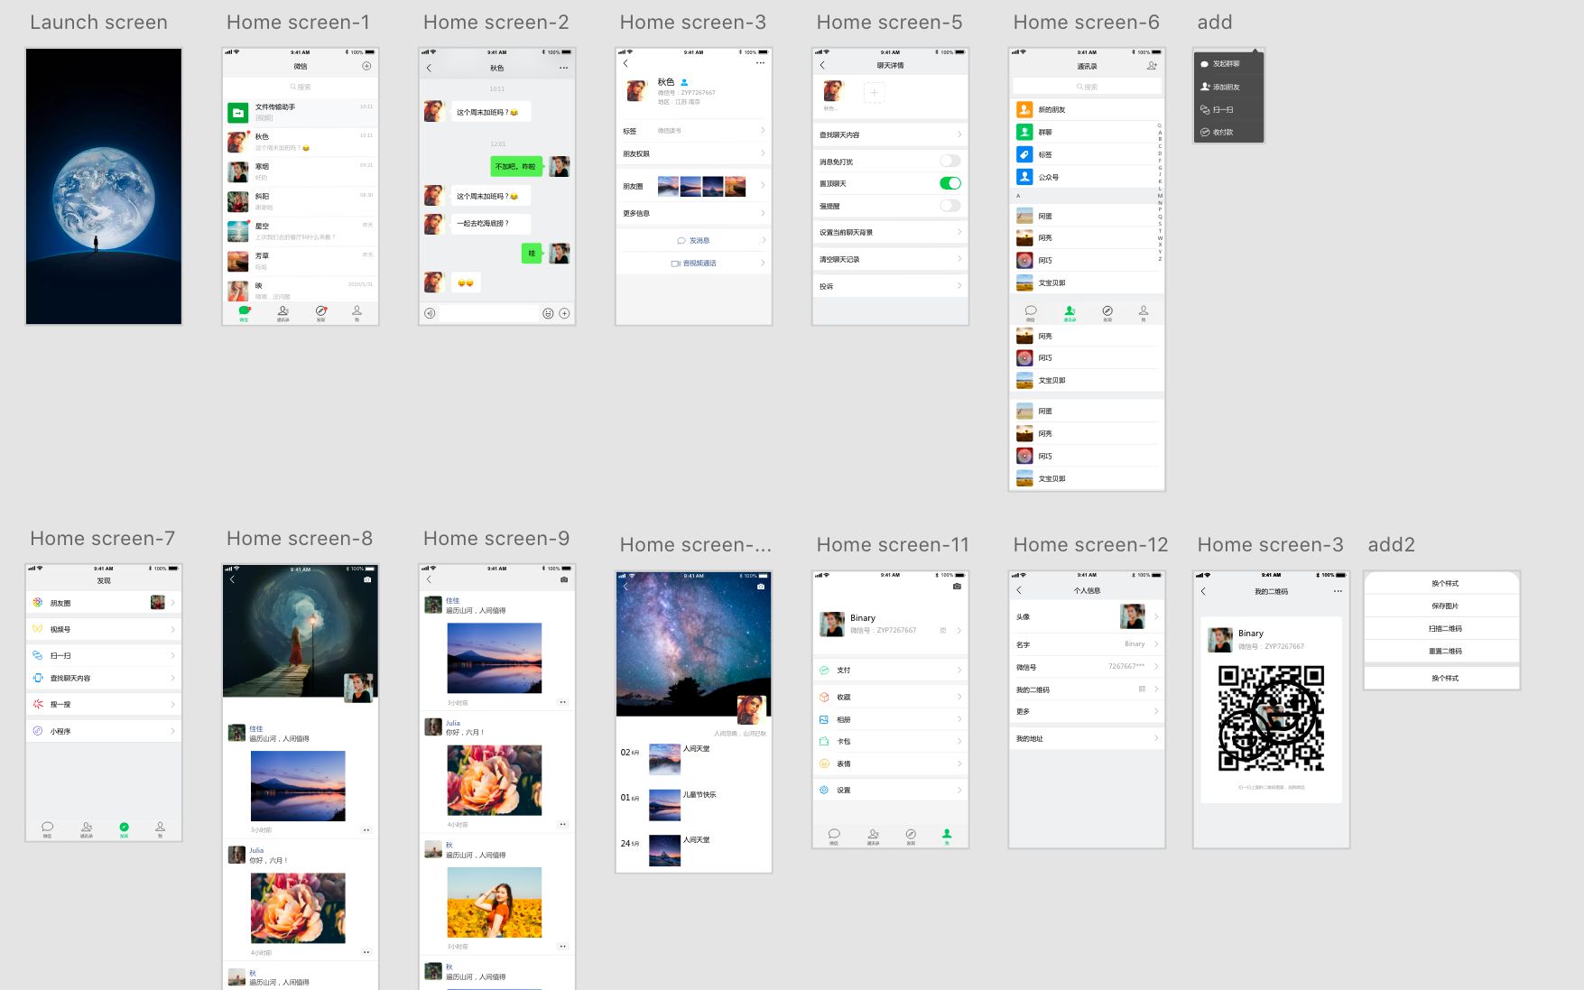Select 发起群聊 in the add popup menu

[x=1228, y=64]
